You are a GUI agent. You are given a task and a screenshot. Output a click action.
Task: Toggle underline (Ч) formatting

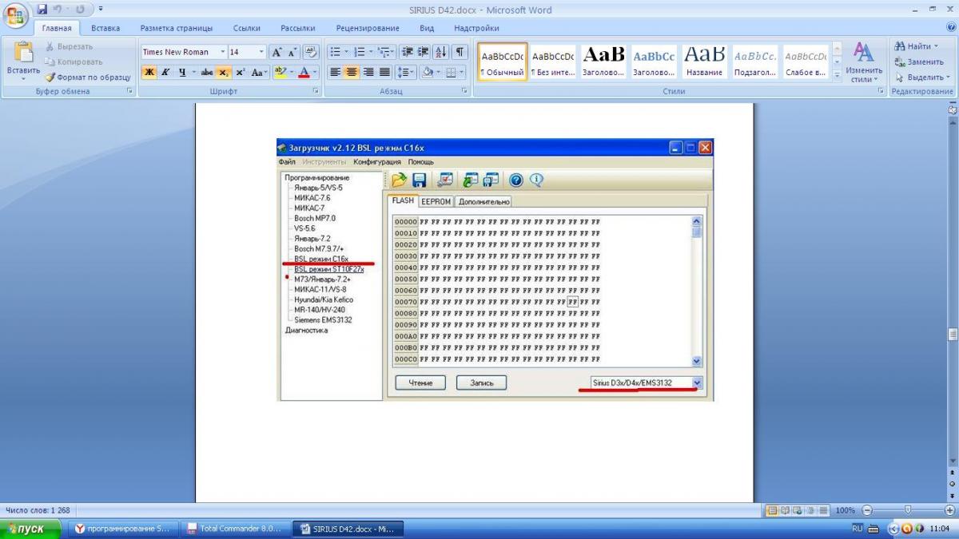pos(182,73)
